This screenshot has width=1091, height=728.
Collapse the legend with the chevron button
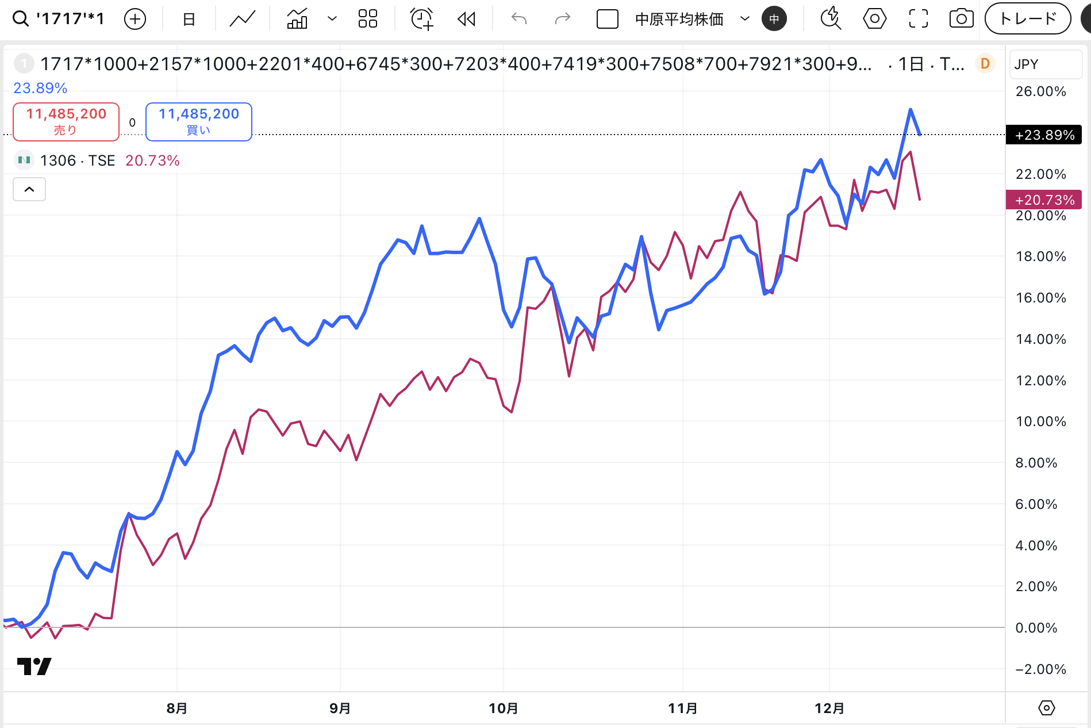pyautogui.click(x=29, y=189)
